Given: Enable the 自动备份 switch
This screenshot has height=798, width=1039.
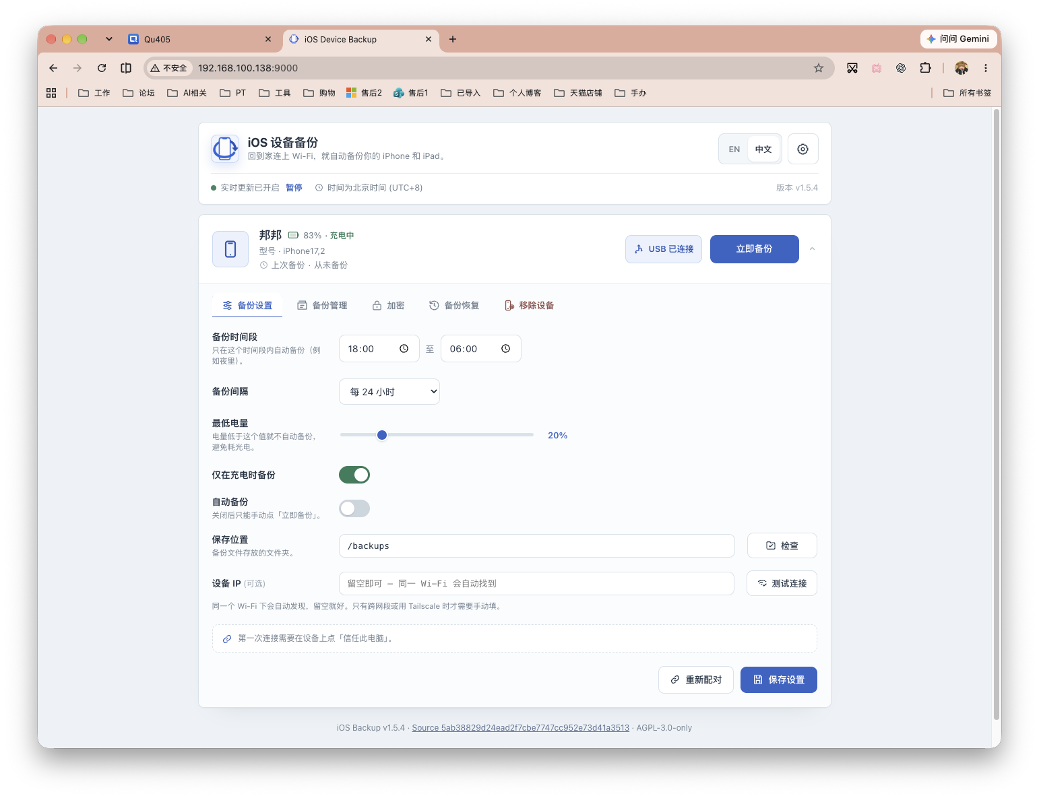Looking at the screenshot, I should point(354,508).
